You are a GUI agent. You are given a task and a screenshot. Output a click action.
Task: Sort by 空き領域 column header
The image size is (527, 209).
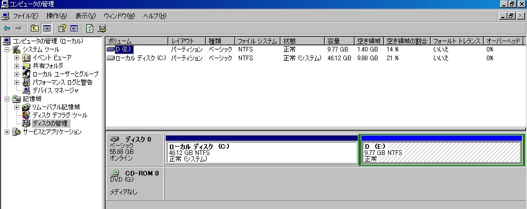tap(369, 41)
